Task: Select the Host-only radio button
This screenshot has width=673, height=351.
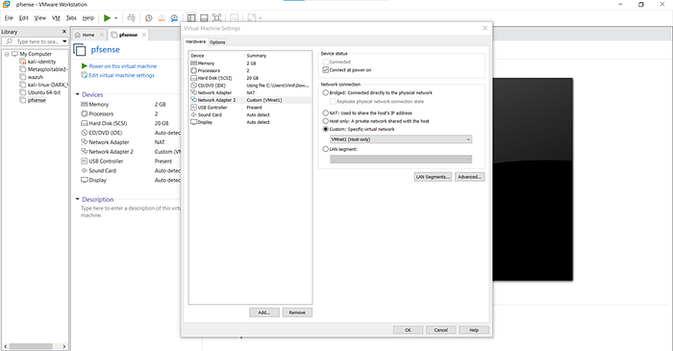Action: (x=325, y=121)
